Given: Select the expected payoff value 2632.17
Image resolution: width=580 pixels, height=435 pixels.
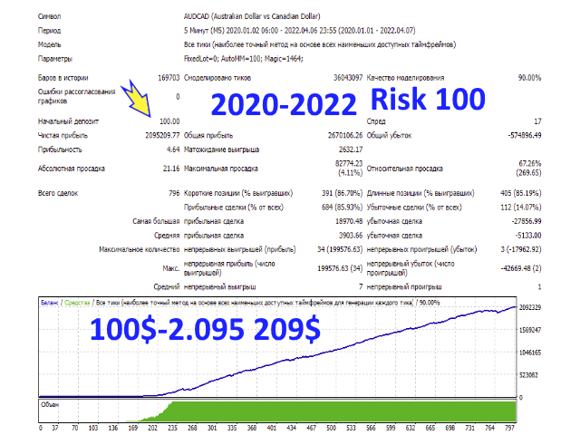Looking at the screenshot, I should [x=351, y=150].
